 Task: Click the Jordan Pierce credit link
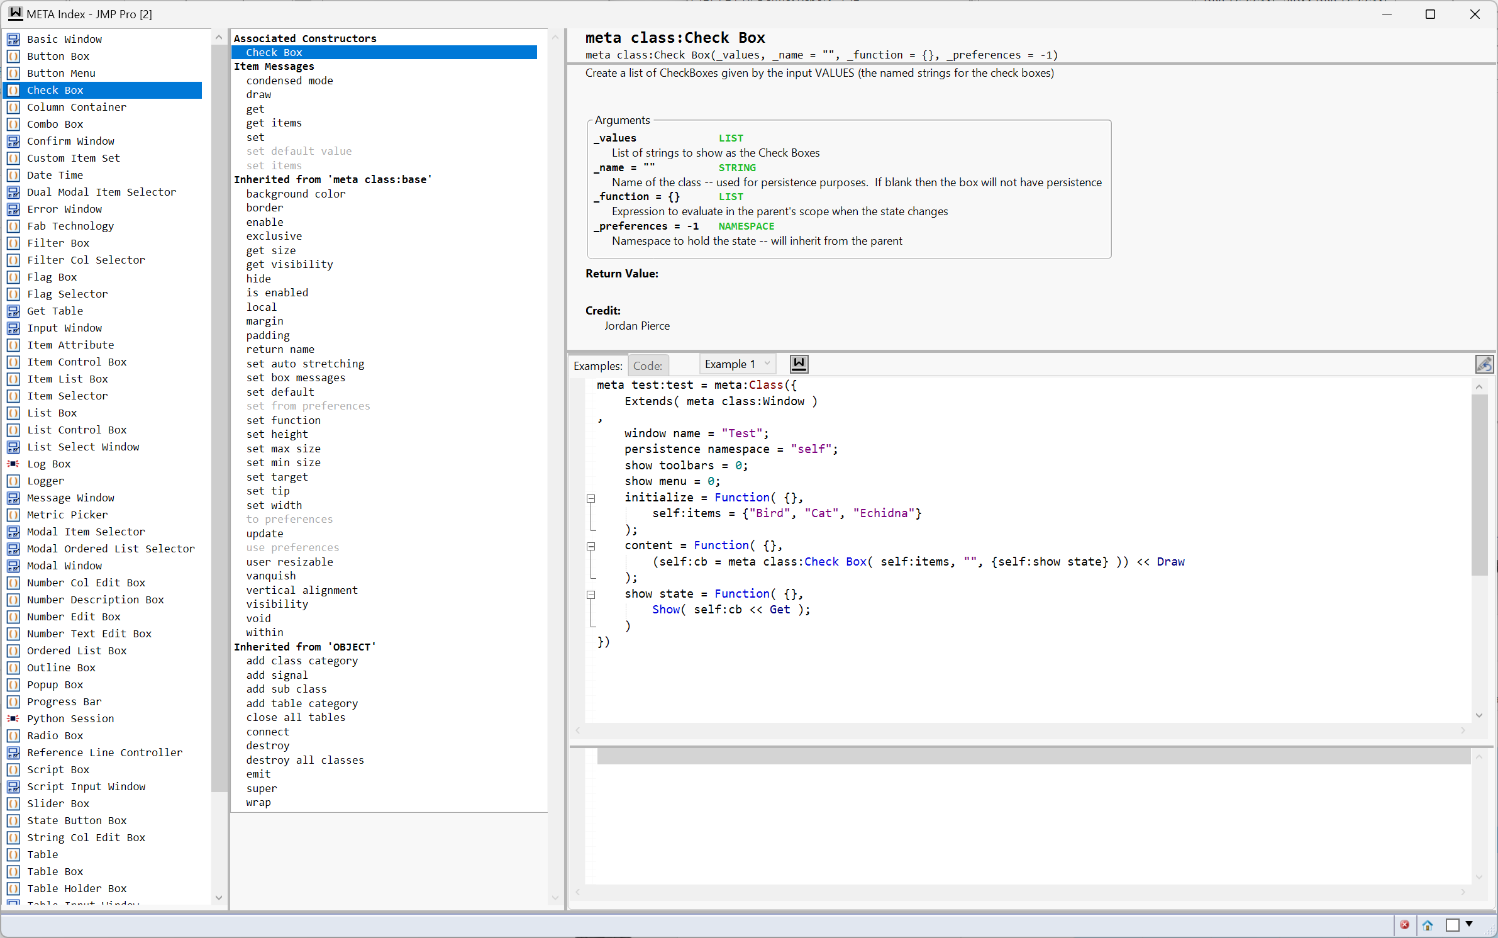(637, 326)
